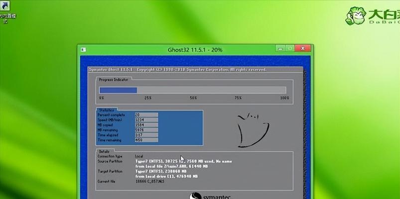Click the MB remaining label

tap(108, 130)
